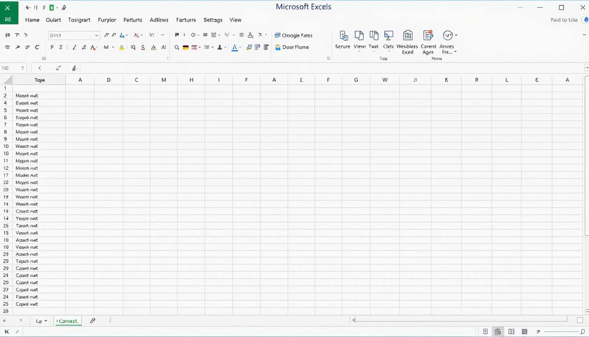Screen dimensions: 589x337
Task: Open the Hame ribbon tab
Action: pos(32,20)
